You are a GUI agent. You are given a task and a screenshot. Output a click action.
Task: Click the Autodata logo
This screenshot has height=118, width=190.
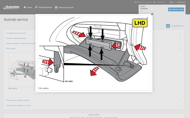(x=11, y=7)
